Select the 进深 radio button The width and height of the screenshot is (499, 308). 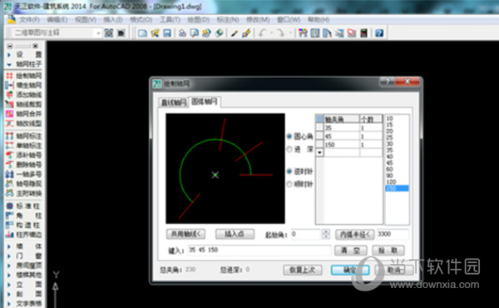coord(289,149)
